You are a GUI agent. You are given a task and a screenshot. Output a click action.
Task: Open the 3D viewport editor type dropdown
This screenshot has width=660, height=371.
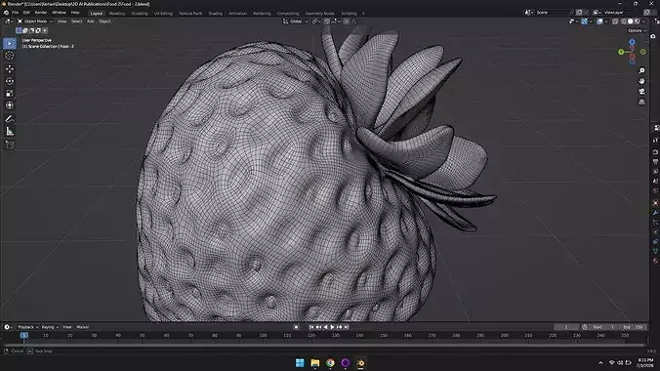click(x=8, y=21)
